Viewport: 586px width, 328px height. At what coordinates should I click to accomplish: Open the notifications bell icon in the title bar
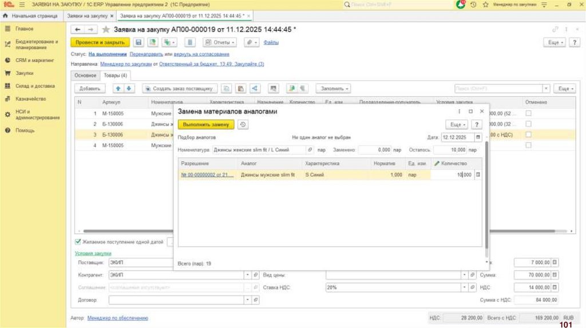click(x=461, y=5)
